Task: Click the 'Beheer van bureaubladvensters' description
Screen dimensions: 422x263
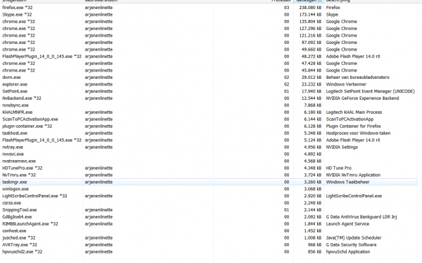Action: (x=357, y=78)
